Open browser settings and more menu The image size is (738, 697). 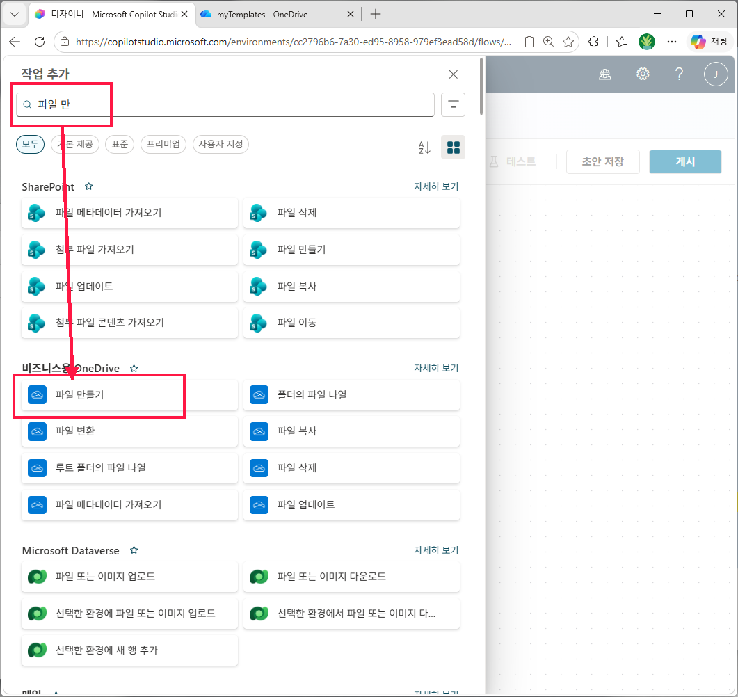(672, 42)
